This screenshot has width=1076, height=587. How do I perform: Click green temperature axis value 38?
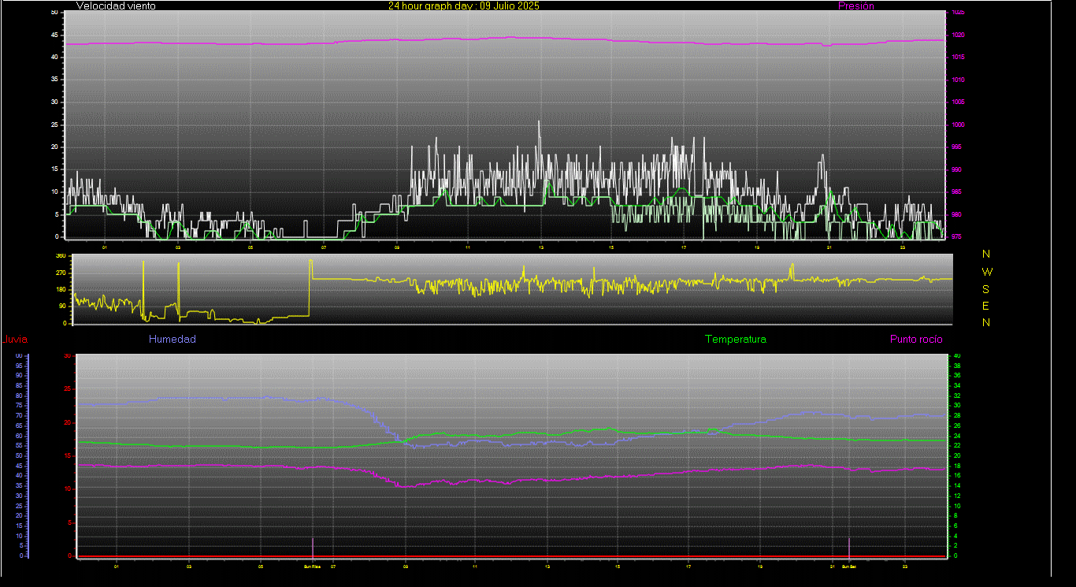point(957,366)
